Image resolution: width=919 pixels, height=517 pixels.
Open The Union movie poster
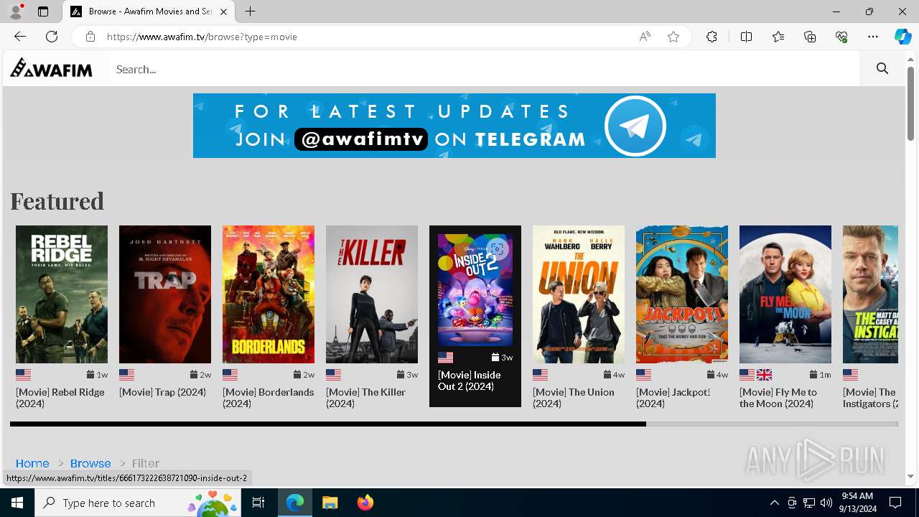[x=579, y=294]
